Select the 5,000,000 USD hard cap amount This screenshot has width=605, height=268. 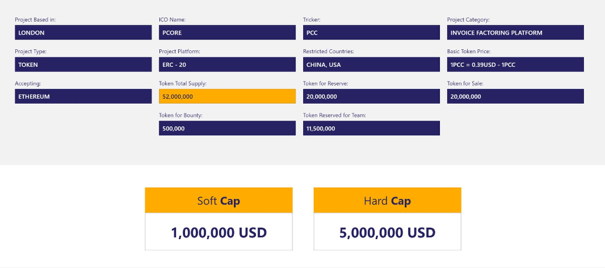(387, 232)
